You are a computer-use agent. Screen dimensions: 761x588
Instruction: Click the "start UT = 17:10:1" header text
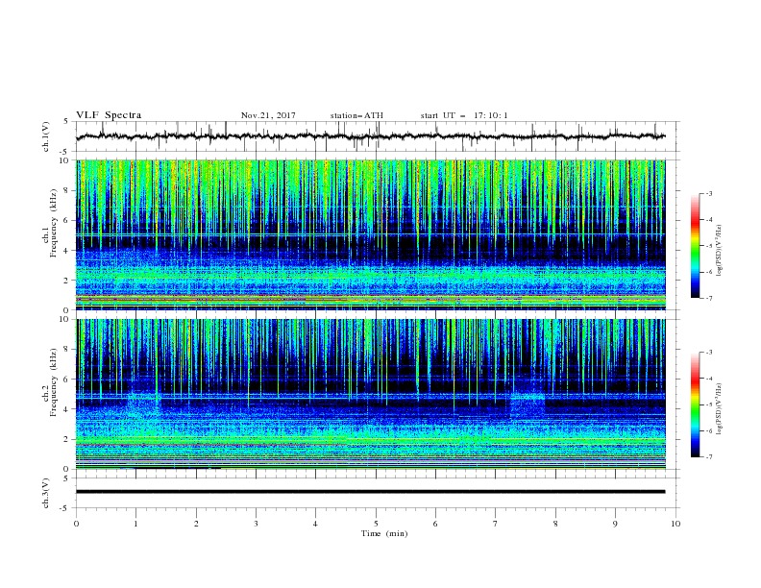point(464,115)
